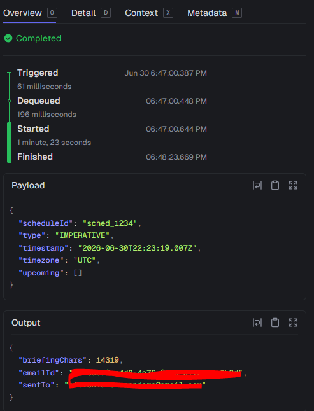Copy Output JSON to clipboard

[275, 323]
